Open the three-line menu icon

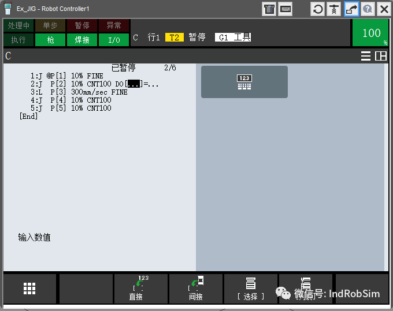tap(366, 56)
